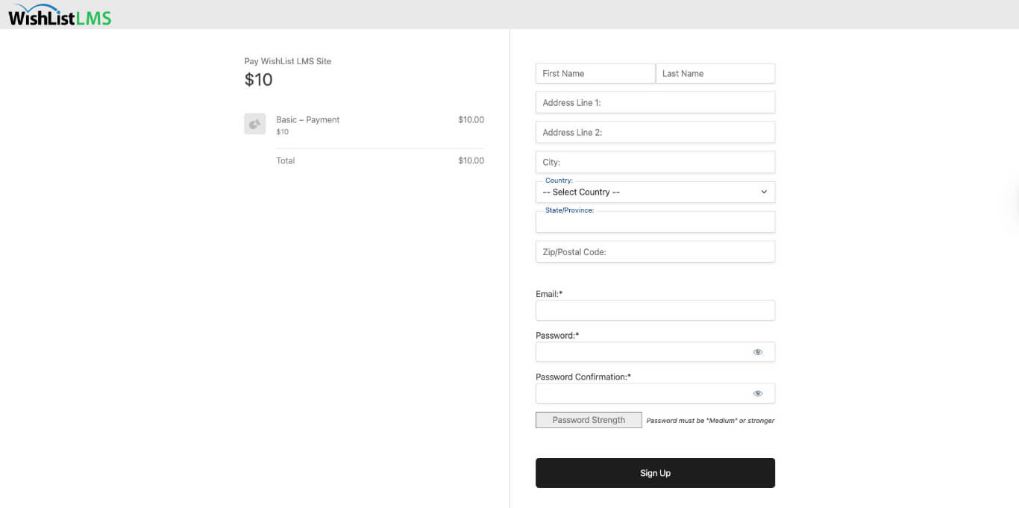The image size is (1019, 508).
Task: Select the -- Select Country -- option
Action: tap(655, 192)
